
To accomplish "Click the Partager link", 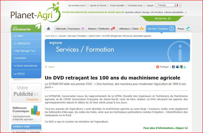I will tap(164, 67).
